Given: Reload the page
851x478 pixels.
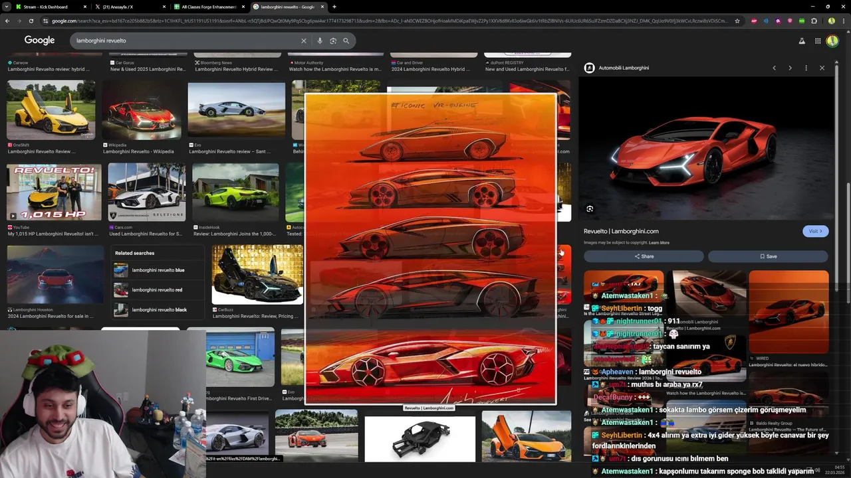Looking at the screenshot, I should click(x=31, y=21).
